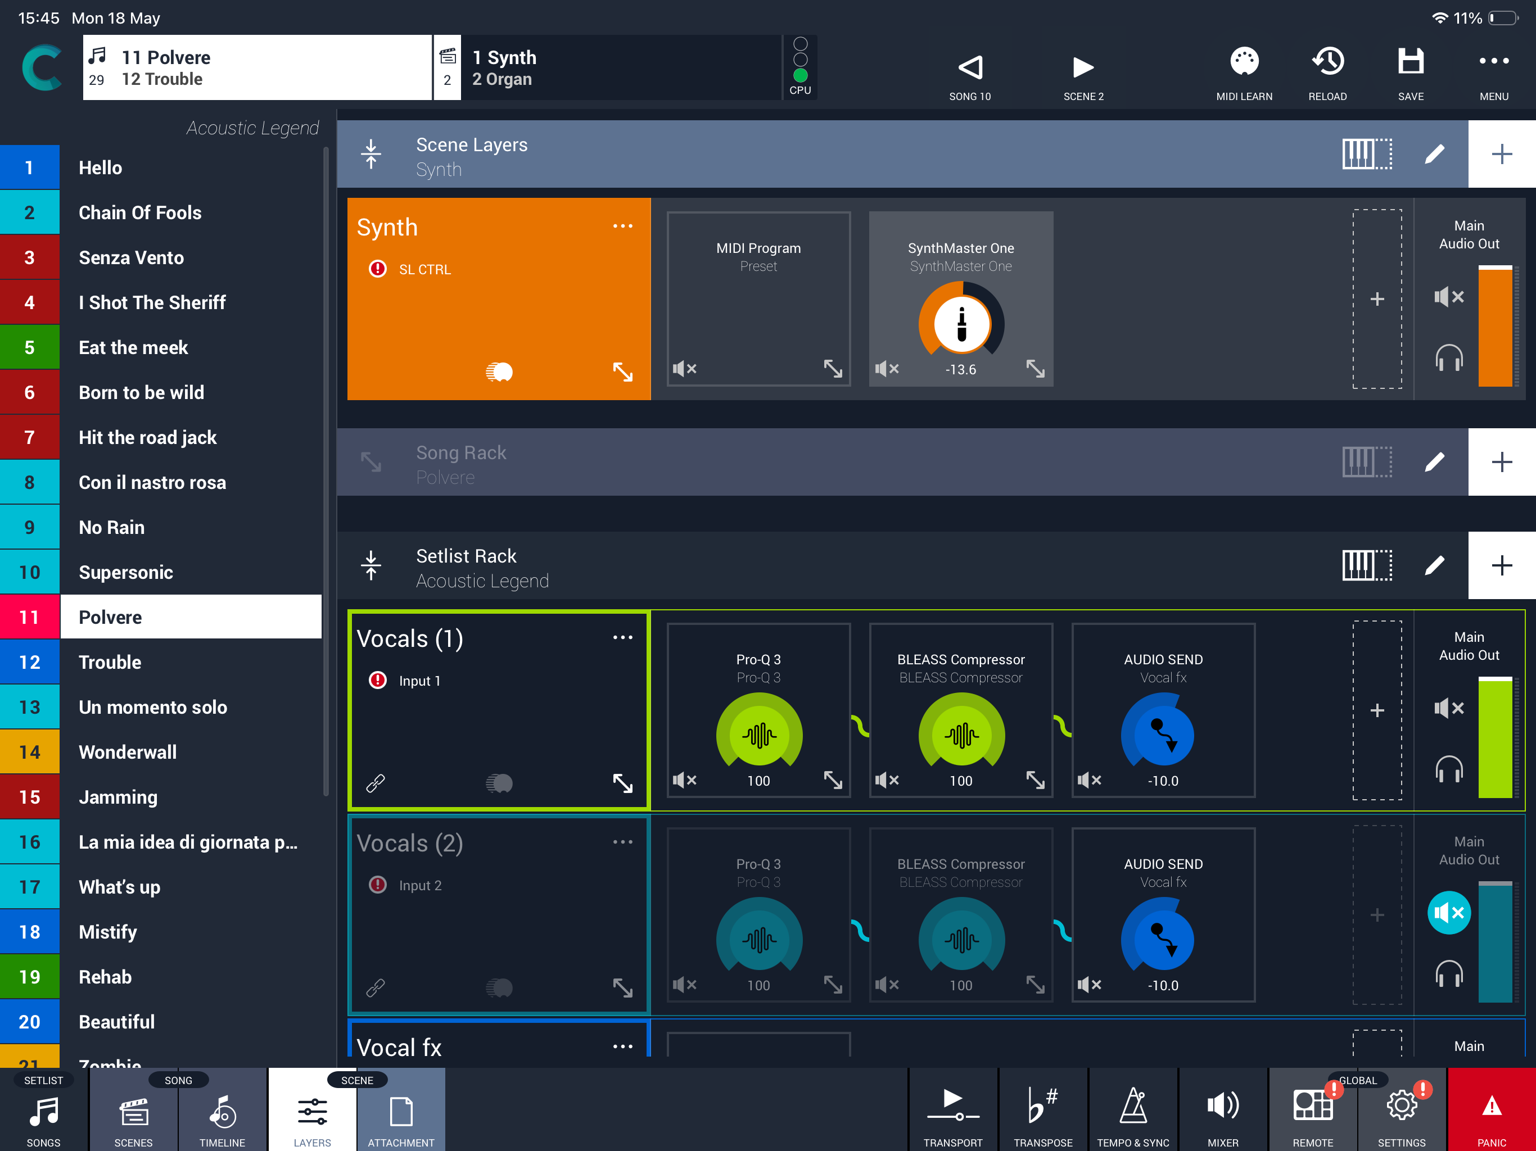Expand the Vocals (1) layer
1536x1151 pixels.
coord(623,783)
